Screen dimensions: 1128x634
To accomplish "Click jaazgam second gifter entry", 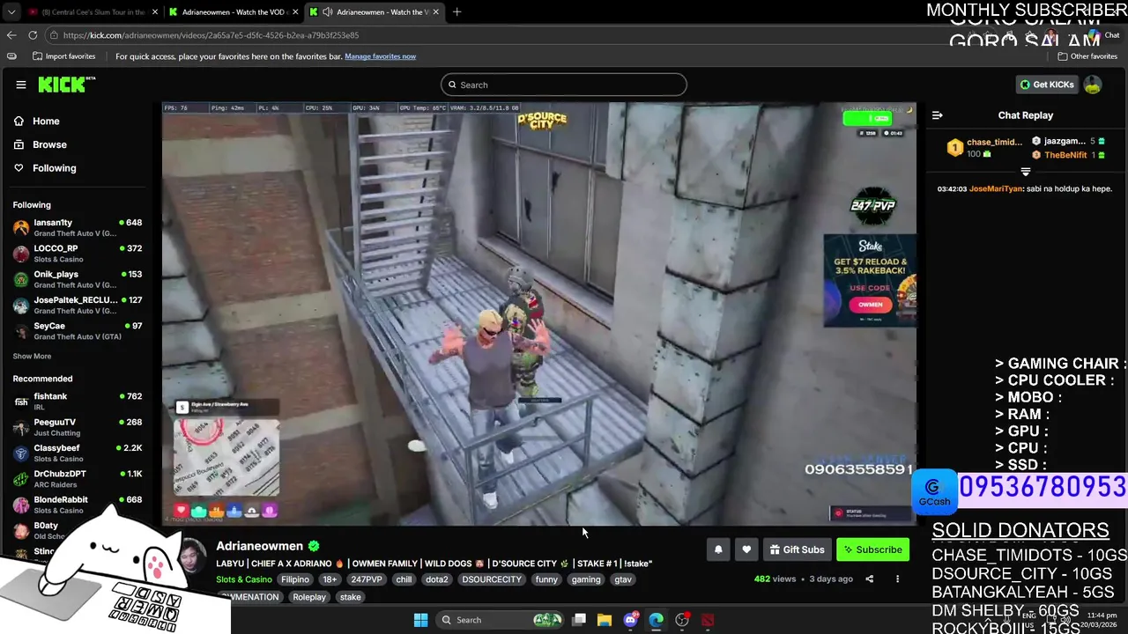I will point(1069,141).
